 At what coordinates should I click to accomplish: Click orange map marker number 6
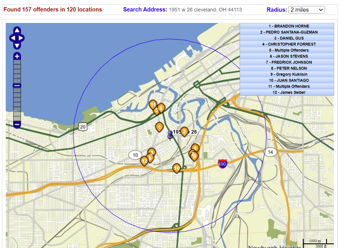[x=161, y=108]
